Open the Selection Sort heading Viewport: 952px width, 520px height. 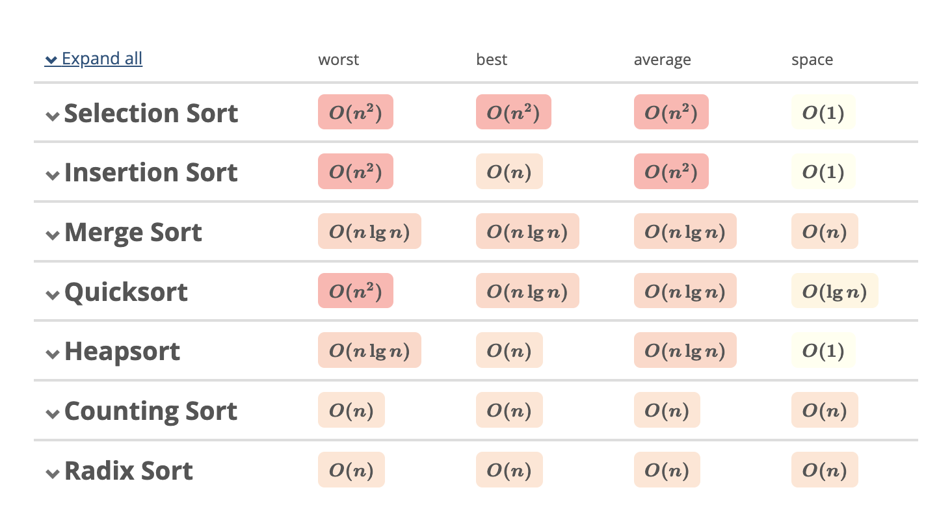[151, 113]
